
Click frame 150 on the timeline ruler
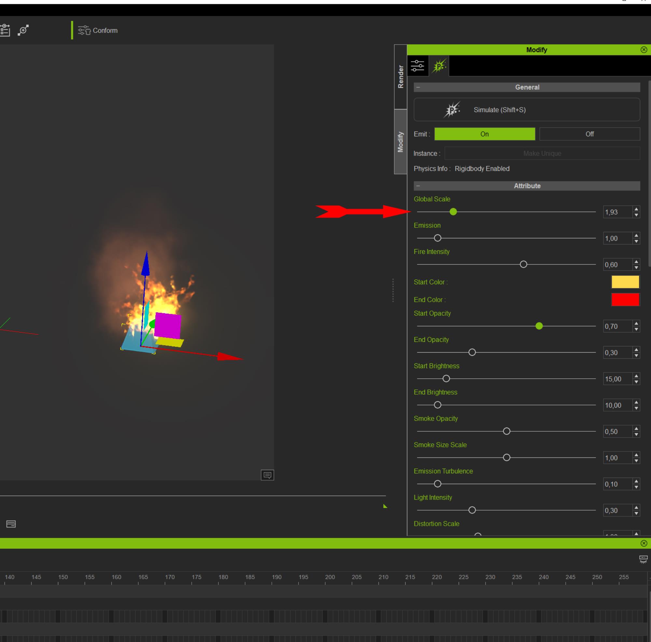coord(63,577)
